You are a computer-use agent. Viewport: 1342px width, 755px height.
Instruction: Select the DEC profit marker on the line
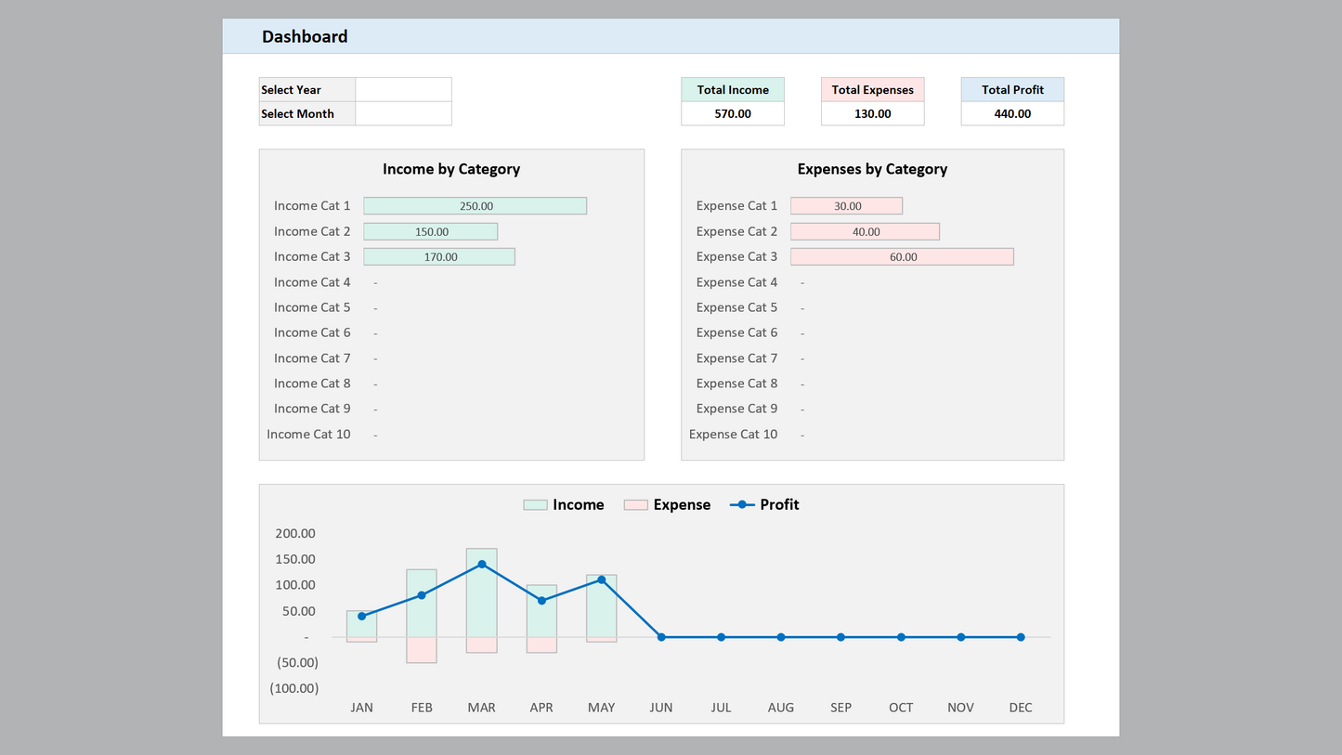coord(1021,637)
